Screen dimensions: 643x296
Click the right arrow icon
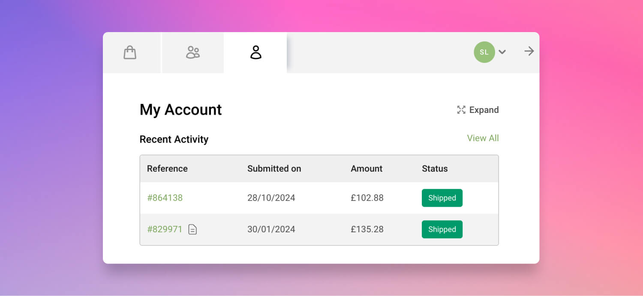(x=529, y=51)
